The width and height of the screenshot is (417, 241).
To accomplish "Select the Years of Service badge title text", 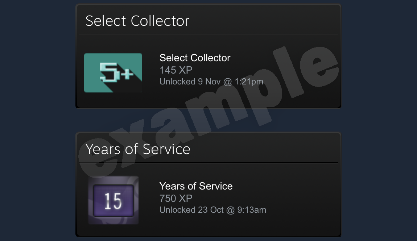I will (x=196, y=186).
